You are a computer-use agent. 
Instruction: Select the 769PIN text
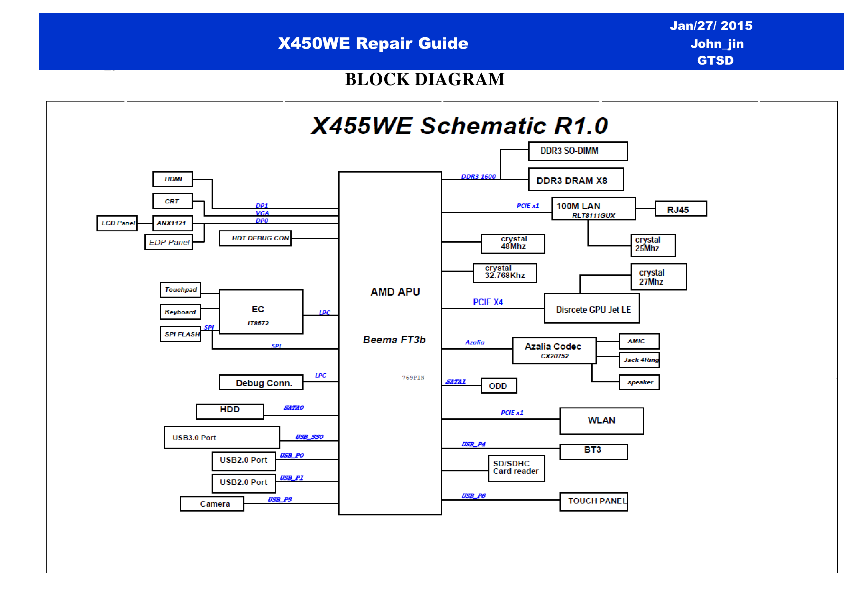pos(413,378)
